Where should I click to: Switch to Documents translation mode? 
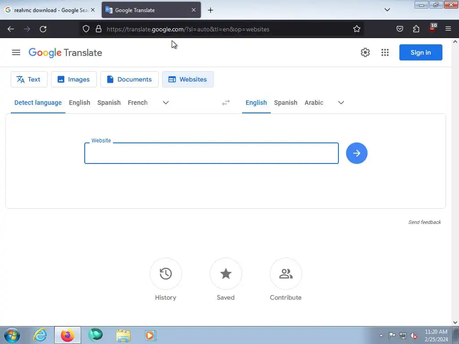coord(130,79)
